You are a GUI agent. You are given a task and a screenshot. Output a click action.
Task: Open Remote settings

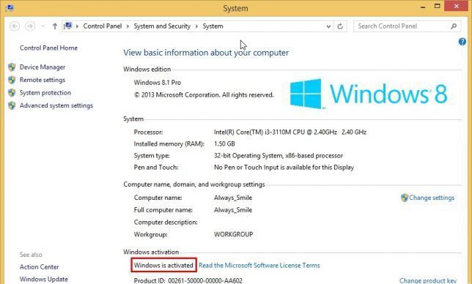(x=43, y=80)
